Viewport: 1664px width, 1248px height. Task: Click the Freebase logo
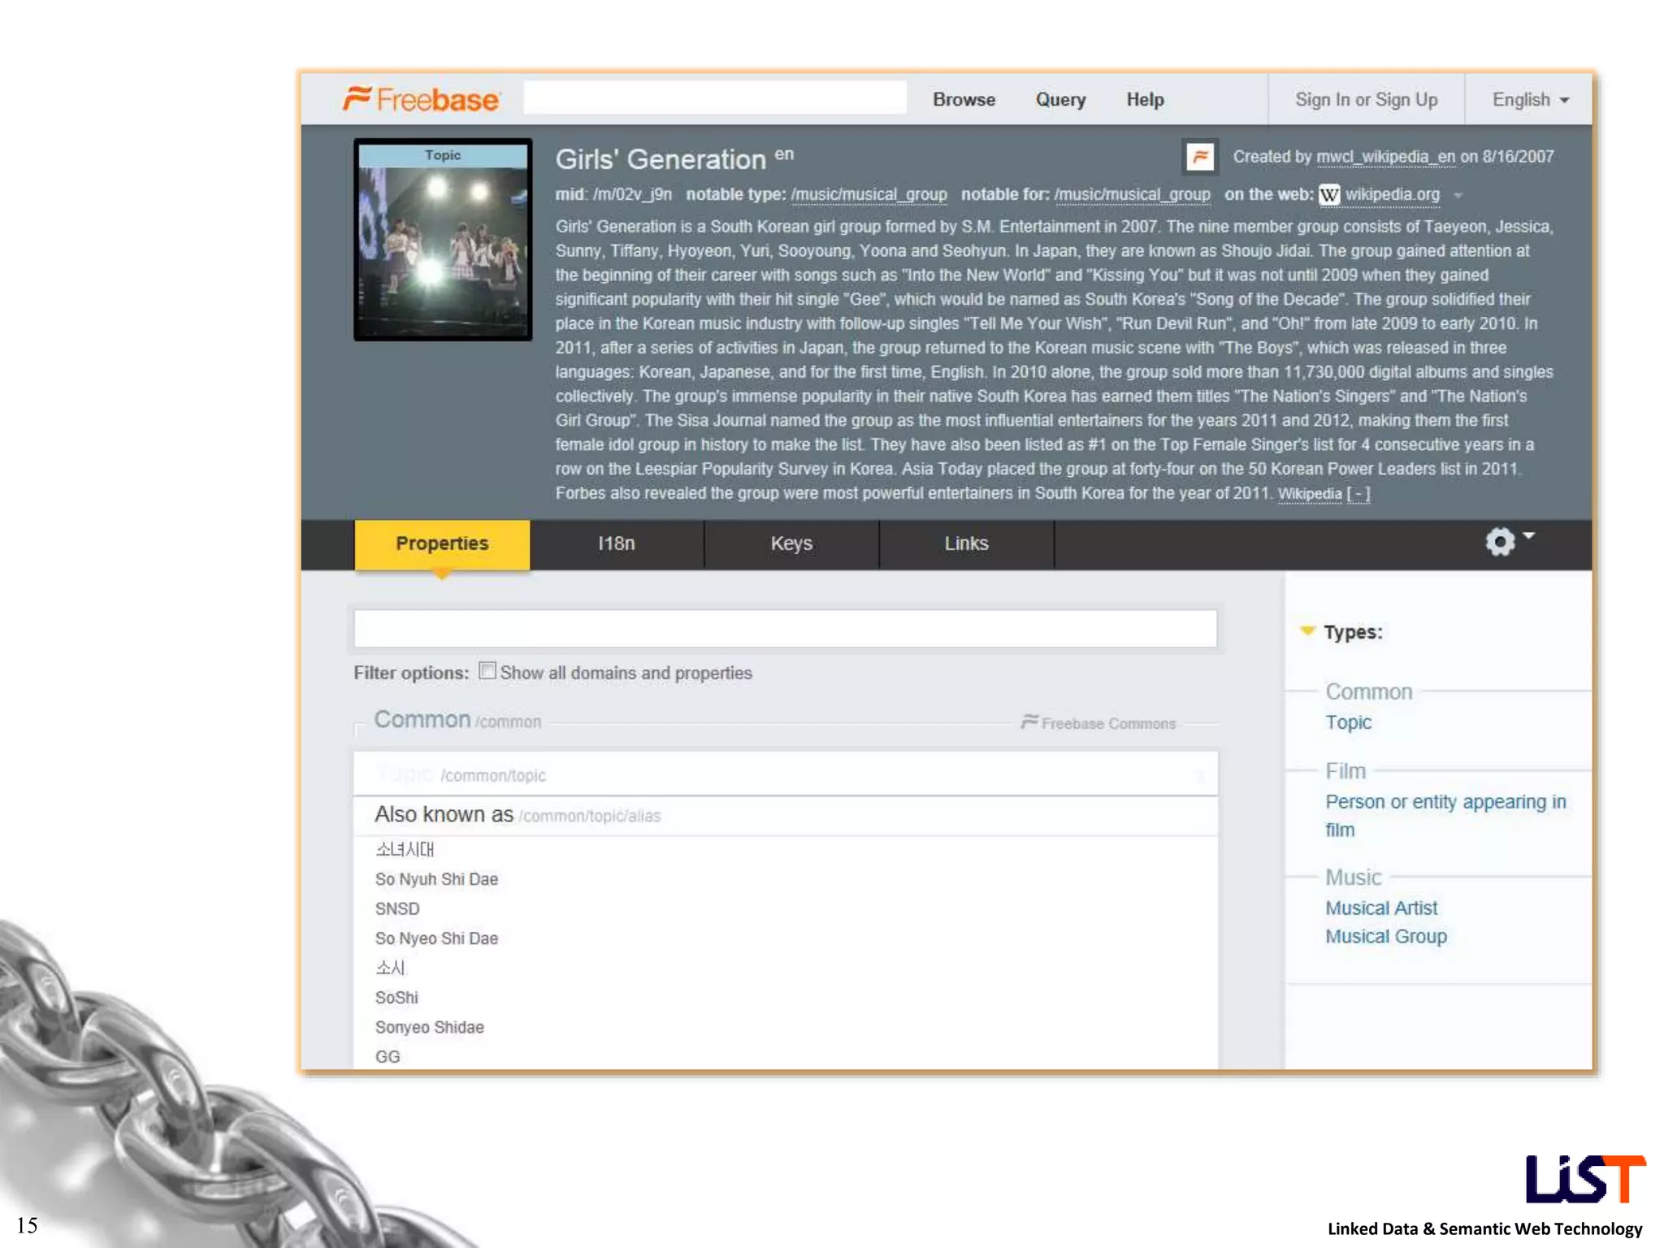[421, 99]
